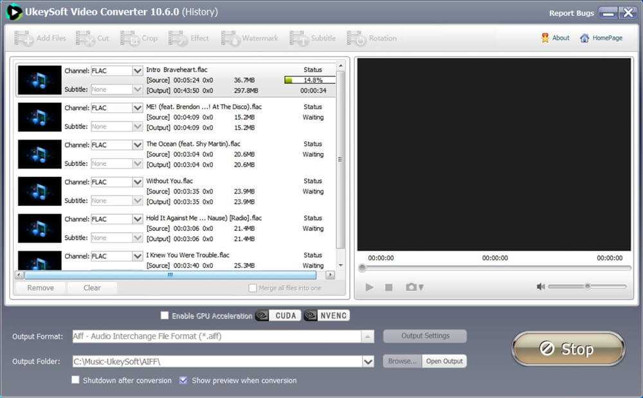Go to the HomePage link
This screenshot has height=398, width=643.
[x=601, y=38]
